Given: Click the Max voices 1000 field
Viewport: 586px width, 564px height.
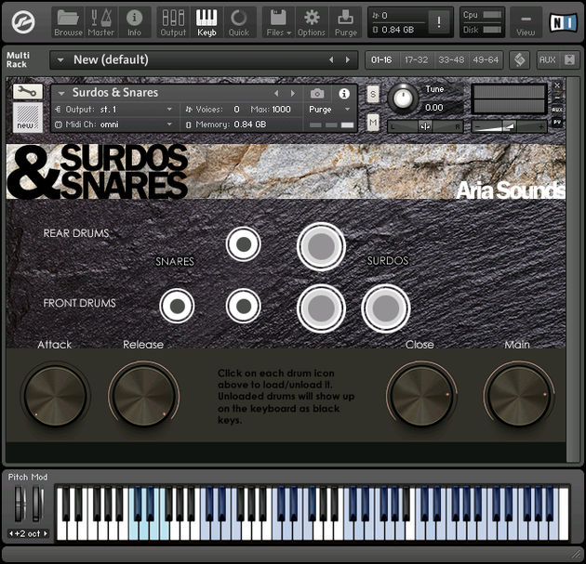Looking at the screenshot, I should [x=282, y=110].
